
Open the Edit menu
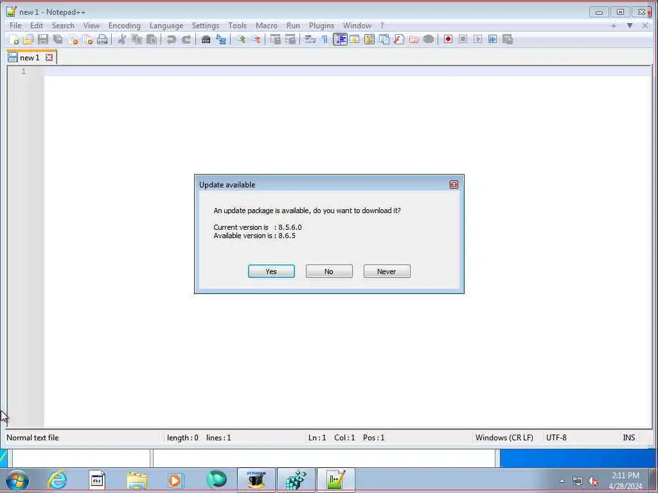37,26
